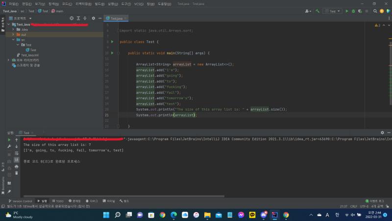Expand the out folder in the project tree

[x=13, y=34]
